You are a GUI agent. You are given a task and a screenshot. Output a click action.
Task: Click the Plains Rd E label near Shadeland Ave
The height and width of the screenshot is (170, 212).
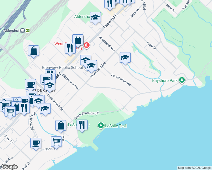point(110,21)
